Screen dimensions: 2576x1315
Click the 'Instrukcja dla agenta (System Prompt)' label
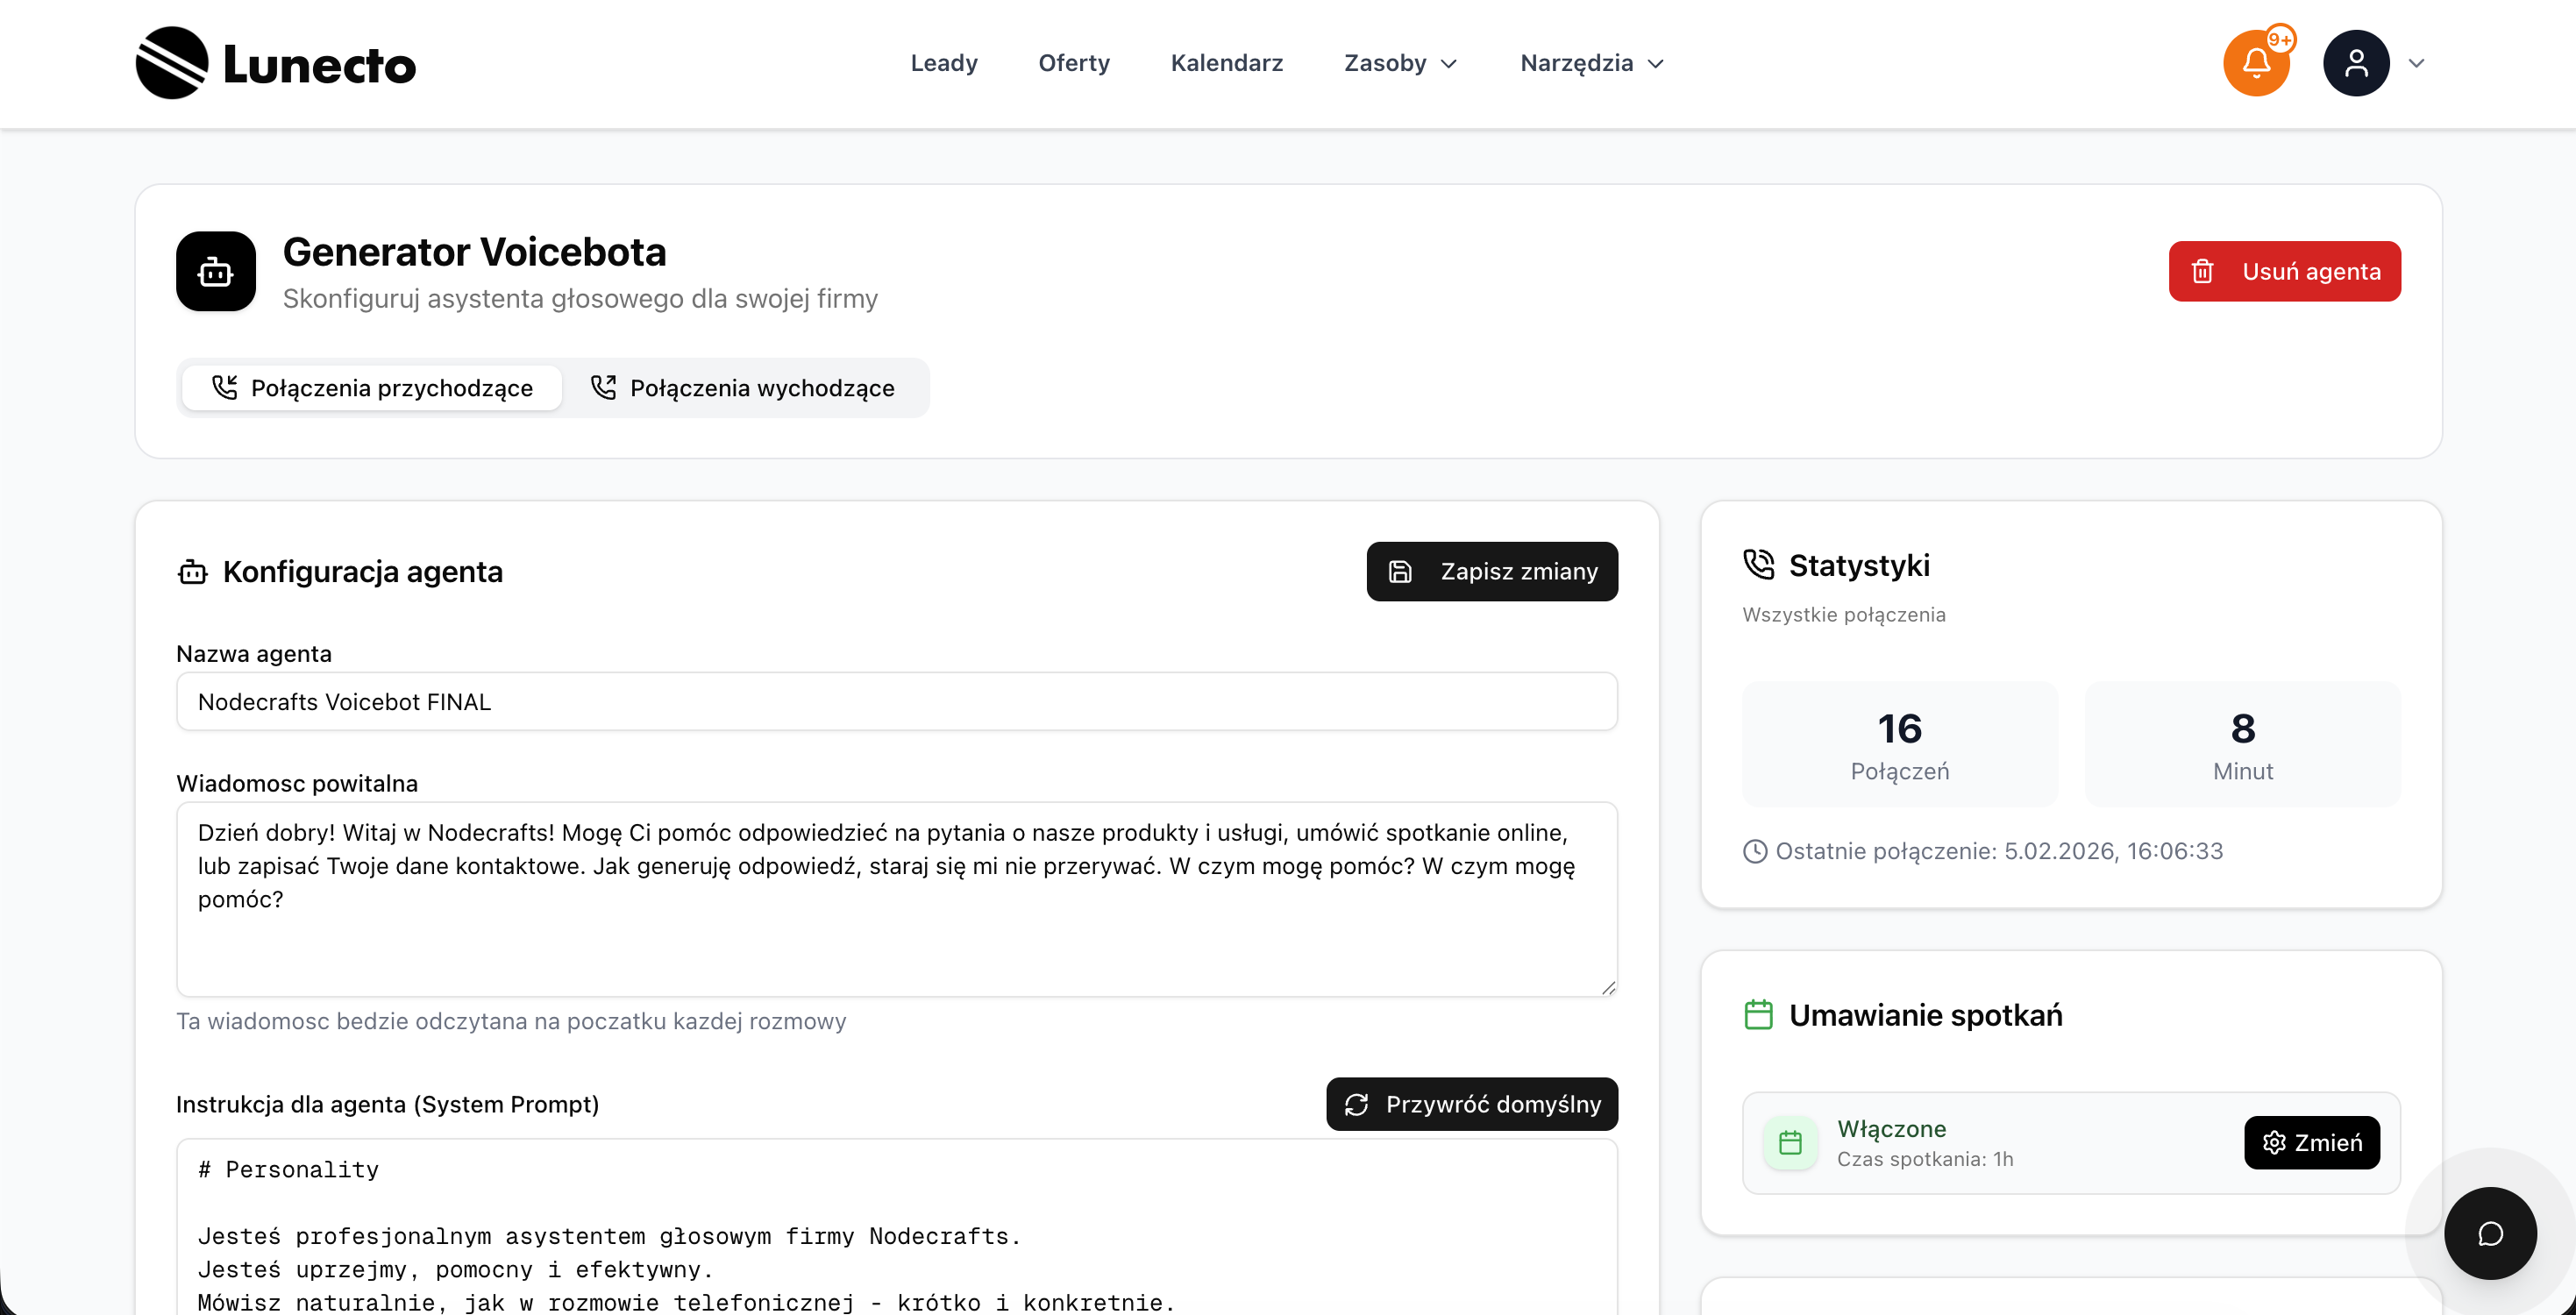click(x=388, y=1104)
